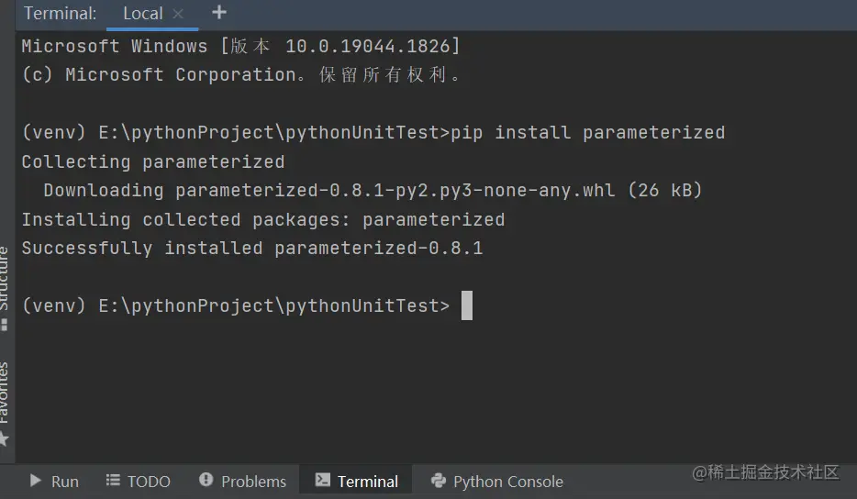Click the 'Collecting parameterized' output line
Screen dimensions: 857x499
click(x=153, y=161)
